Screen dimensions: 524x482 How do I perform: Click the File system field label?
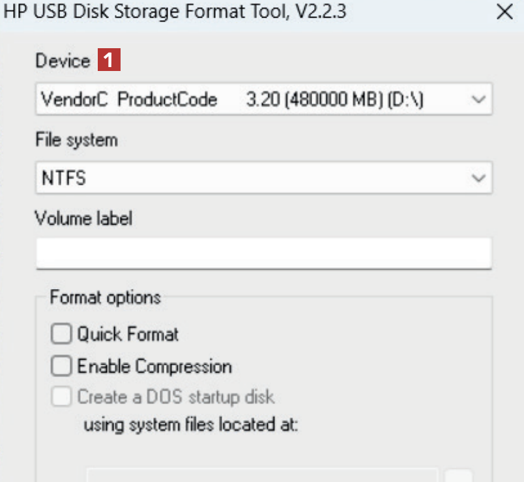pyautogui.click(x=76, y=140)
